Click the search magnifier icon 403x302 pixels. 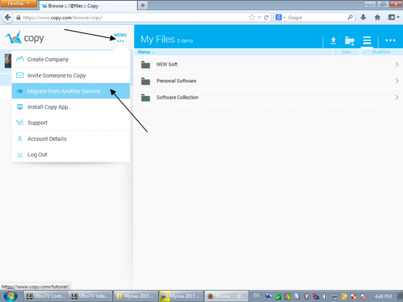[350, 17]
